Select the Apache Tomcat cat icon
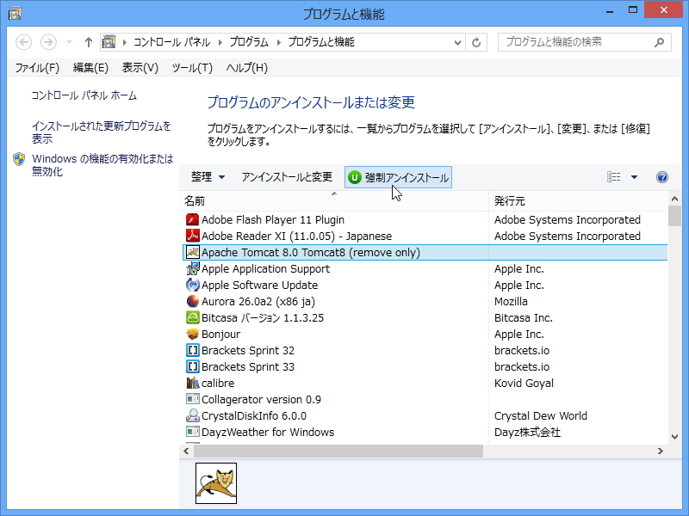 pyautogui.click(x=194, y=252)
